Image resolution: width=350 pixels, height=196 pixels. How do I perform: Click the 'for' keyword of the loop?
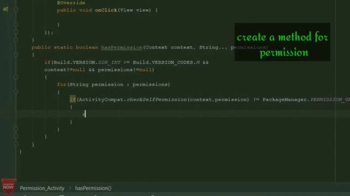[x=61, y=84]
